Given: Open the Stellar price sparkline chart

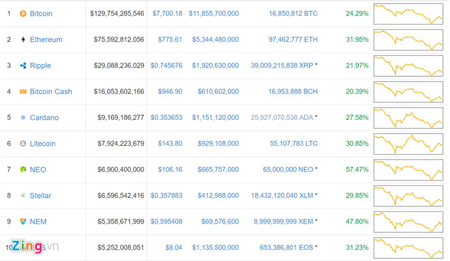Looking at the screenshot, I should (408, 196).
